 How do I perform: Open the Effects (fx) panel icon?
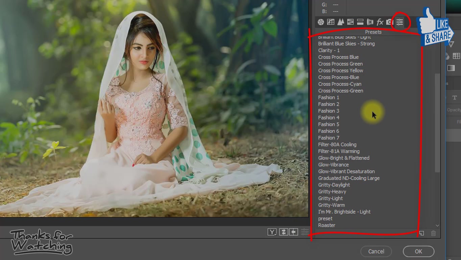pyautogui.click(x=380, y=22)
